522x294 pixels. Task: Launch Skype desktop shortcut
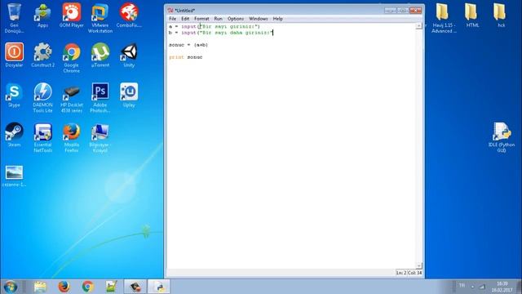click(14, 96)
